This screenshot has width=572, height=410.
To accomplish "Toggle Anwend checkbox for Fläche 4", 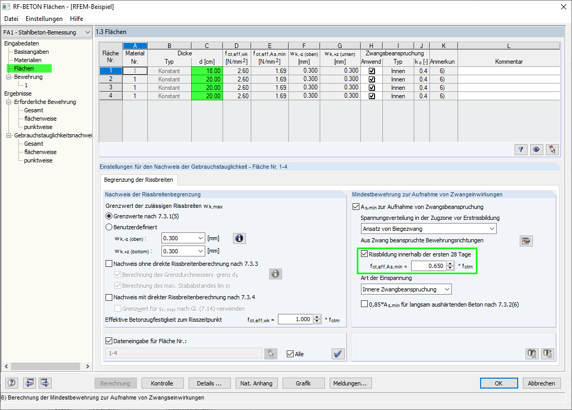I will (372, 96).
